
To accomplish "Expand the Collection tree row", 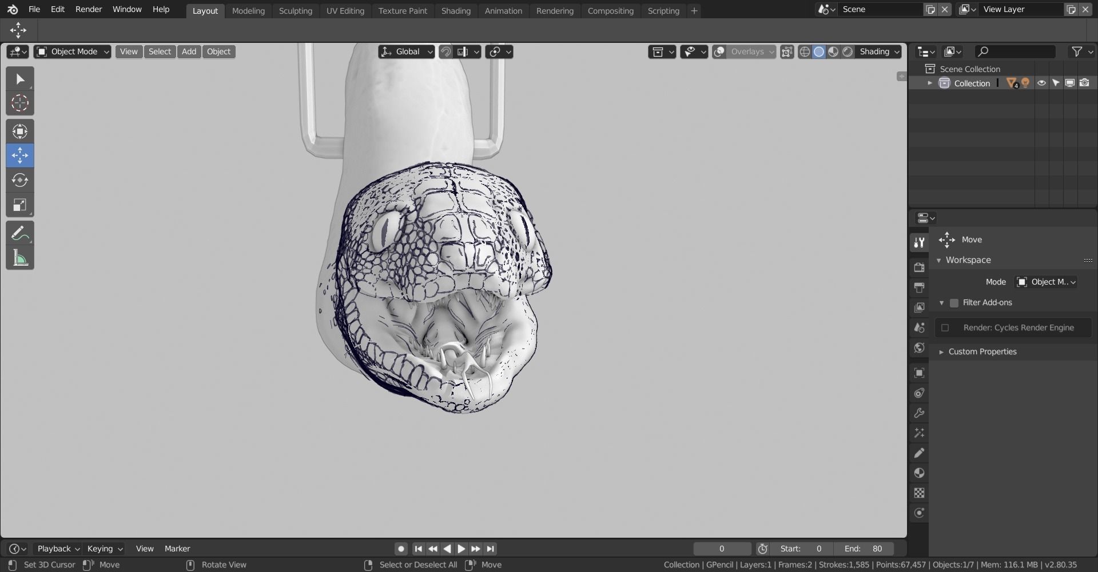I will coord(930,83).
